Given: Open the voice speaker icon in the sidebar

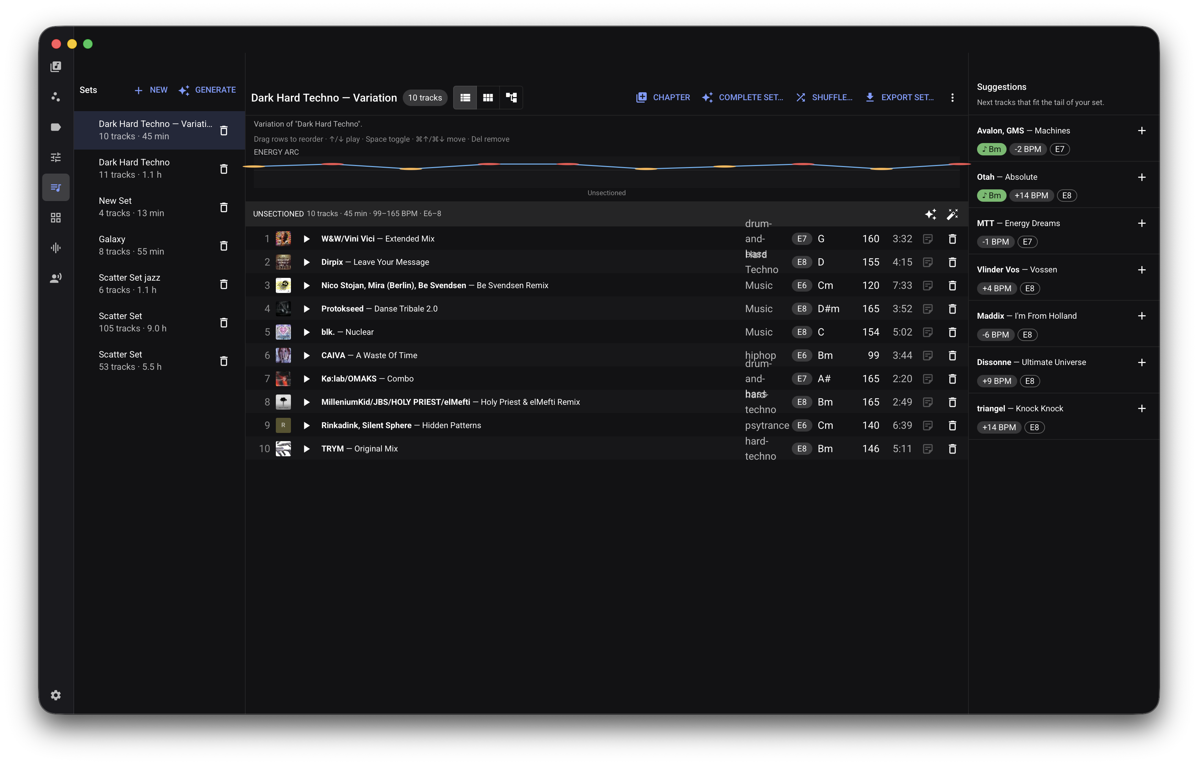Looking at the screenshot, I should (56, 278).
